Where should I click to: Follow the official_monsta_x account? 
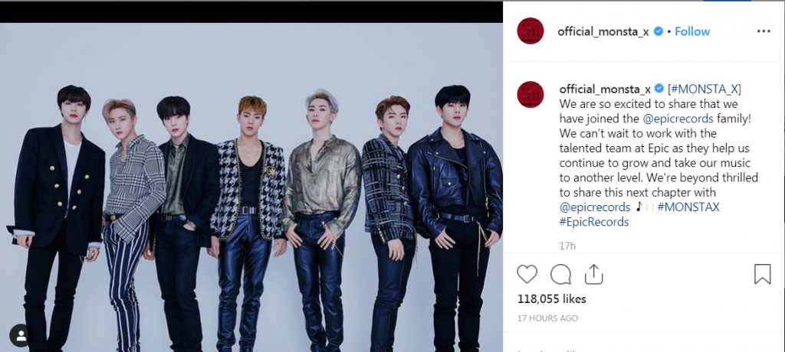692,31
